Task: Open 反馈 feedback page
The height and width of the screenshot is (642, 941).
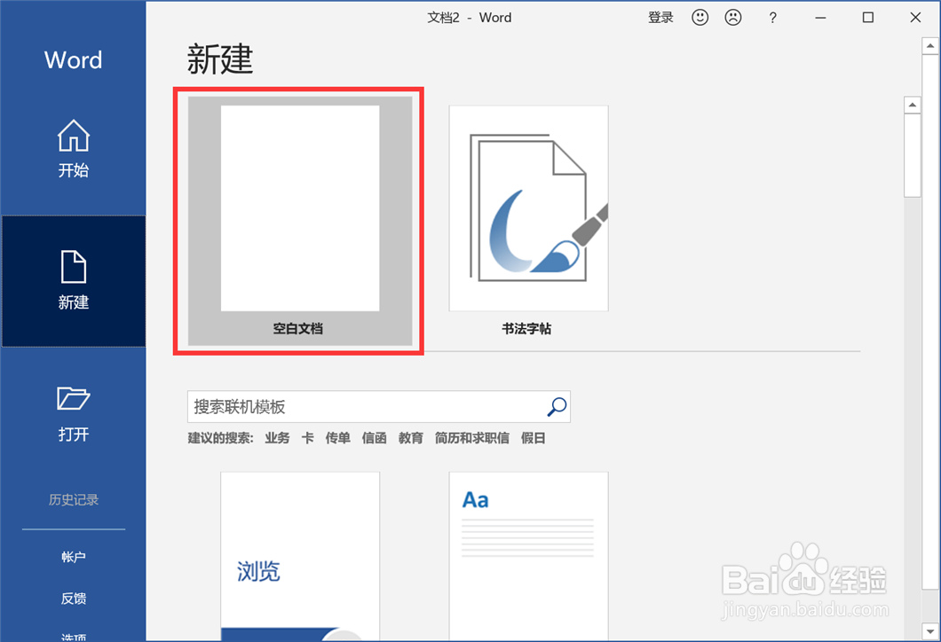Action: [73, 599]
